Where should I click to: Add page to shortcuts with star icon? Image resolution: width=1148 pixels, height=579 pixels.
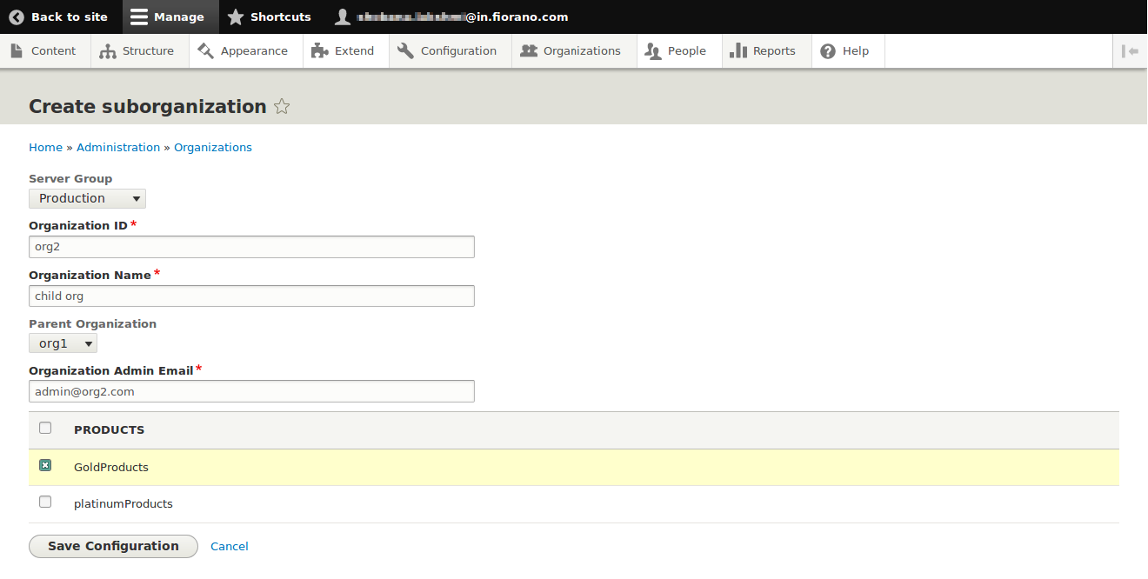pyautogui.click(x=282, y=107)
